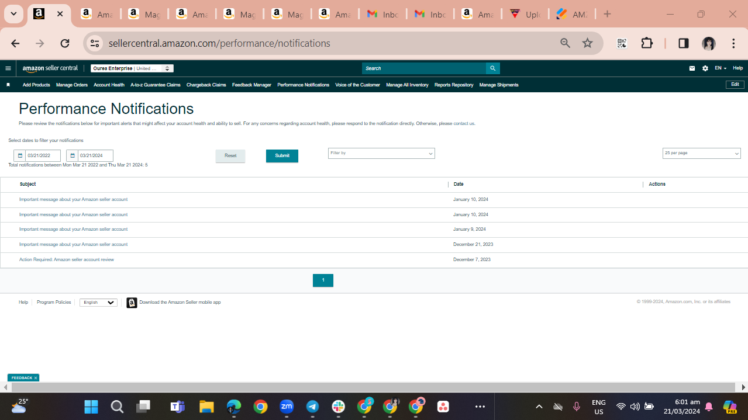The image size is (748, 420).
Task: Click the Amazon Seller mobile app icon
Action: coord(132,303)
